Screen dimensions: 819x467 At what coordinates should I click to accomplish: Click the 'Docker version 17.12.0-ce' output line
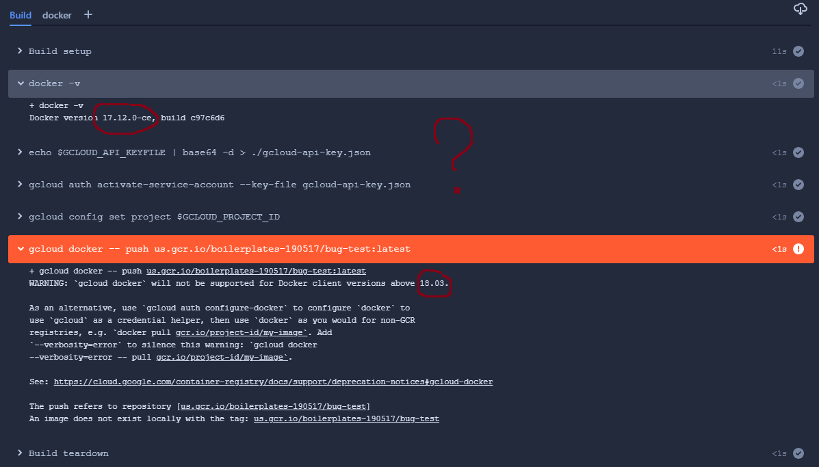click(x=127, y=118)
